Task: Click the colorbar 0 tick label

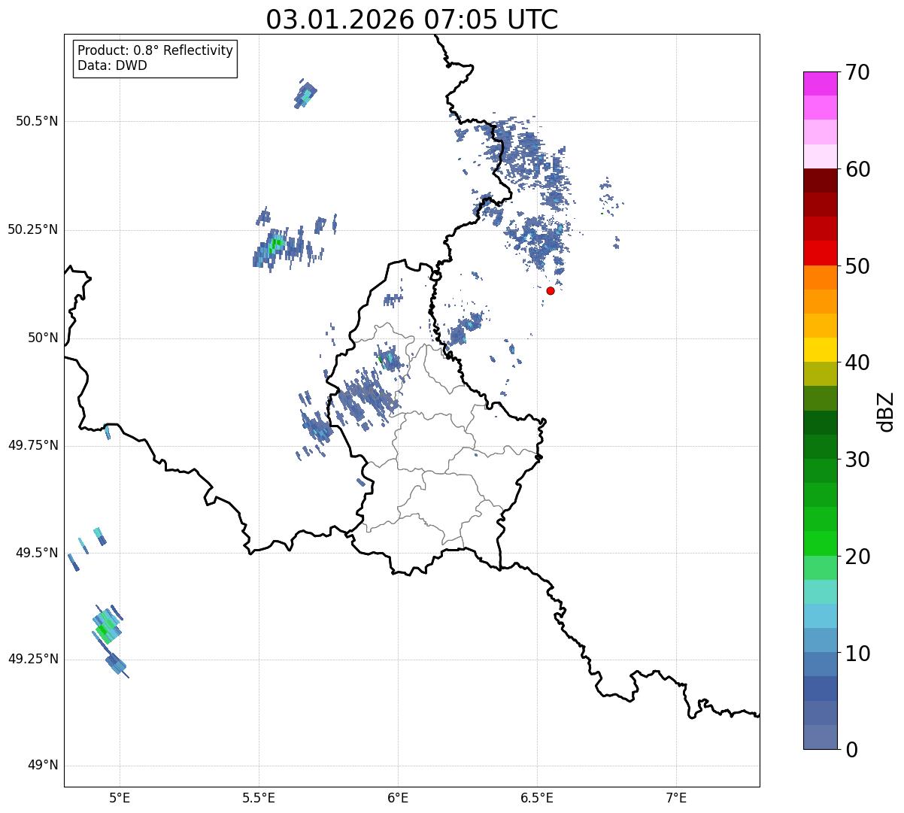Action: pos(852,750)
